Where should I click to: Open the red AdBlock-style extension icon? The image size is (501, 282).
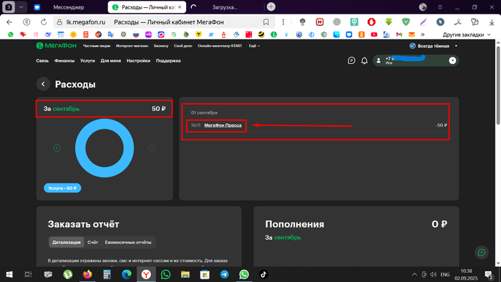click(x=371, y=22)
